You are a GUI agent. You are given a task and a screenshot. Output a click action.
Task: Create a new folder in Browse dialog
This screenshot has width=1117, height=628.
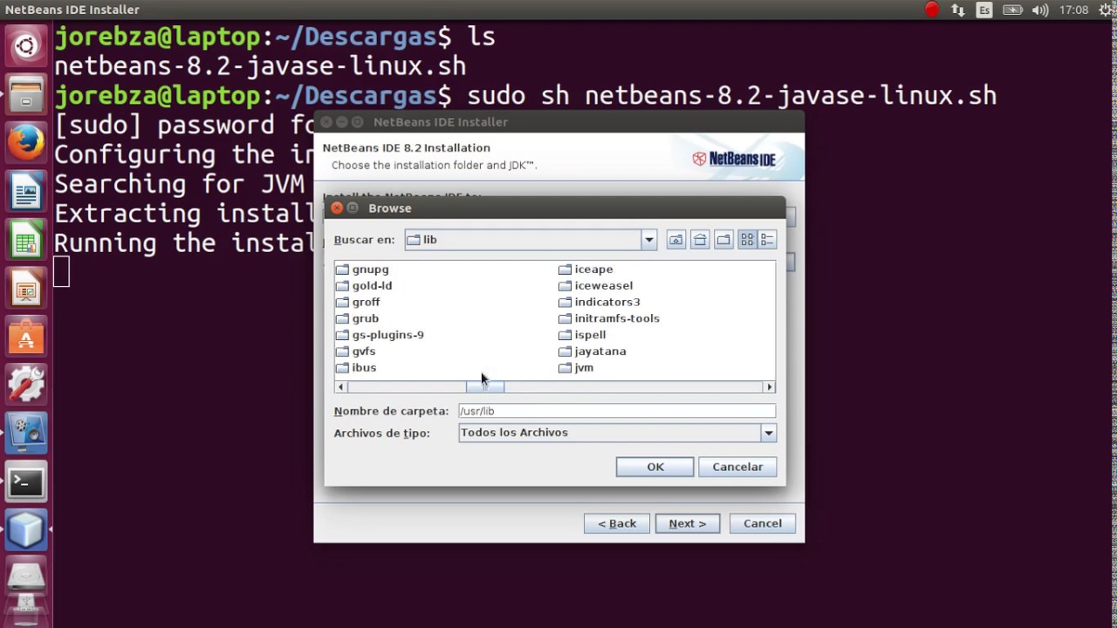pyautogui.click(x=723, y=240)
